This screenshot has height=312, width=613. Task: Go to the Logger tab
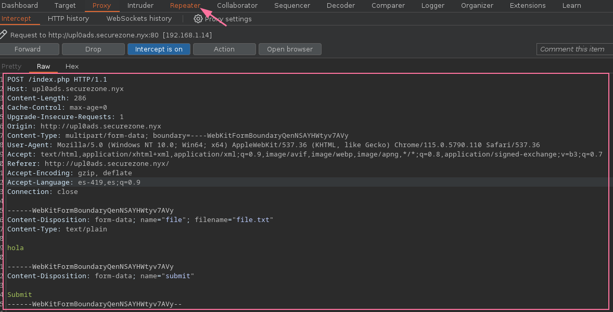click(x=433, y=6)
